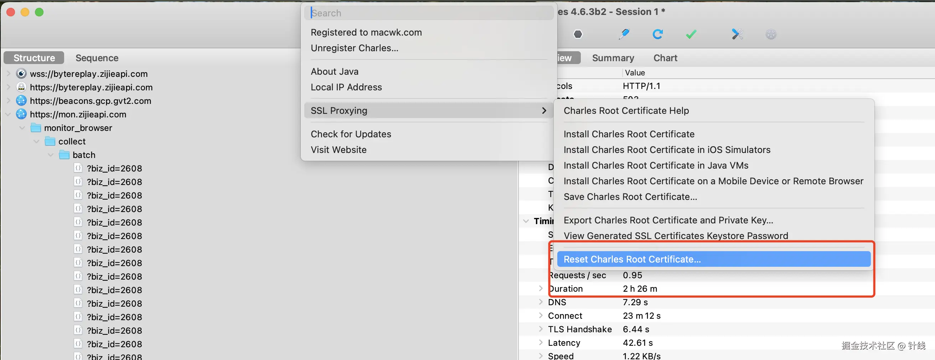Expand the https://bytereplay.zijieapi.com tree node
The height and width of the screenshot is (360, 935).
(x=8, y=87)
